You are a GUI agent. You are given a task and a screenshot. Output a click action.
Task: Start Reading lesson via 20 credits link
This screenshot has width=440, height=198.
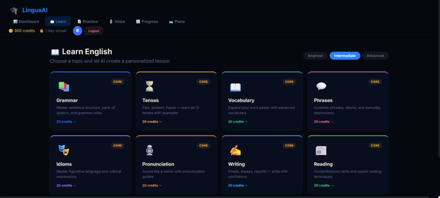[324, 186]
